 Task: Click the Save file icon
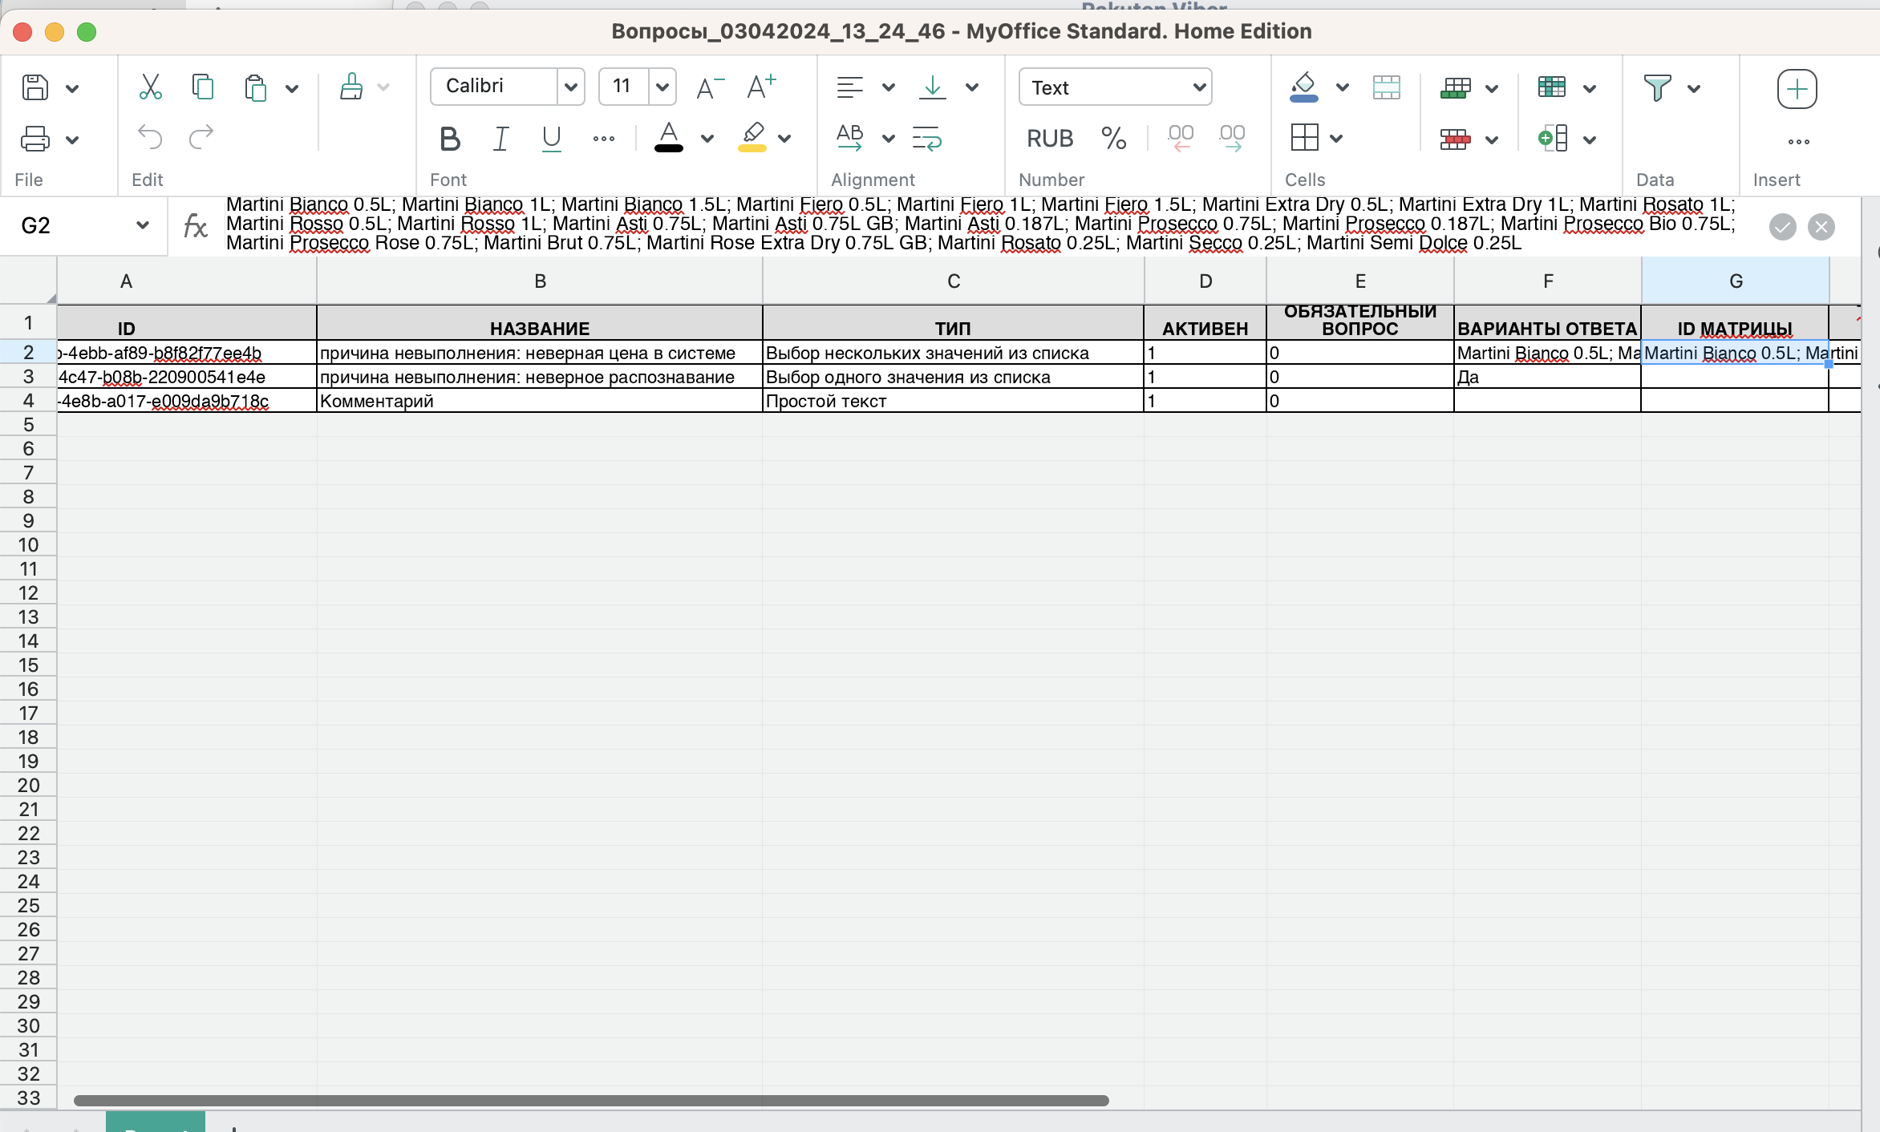coord(34,87)
